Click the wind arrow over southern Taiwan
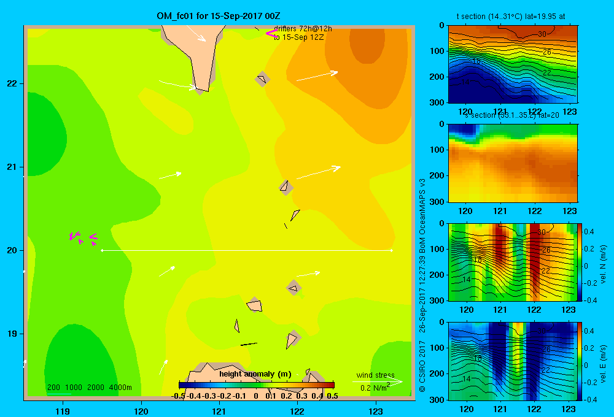 click(196, 33)
